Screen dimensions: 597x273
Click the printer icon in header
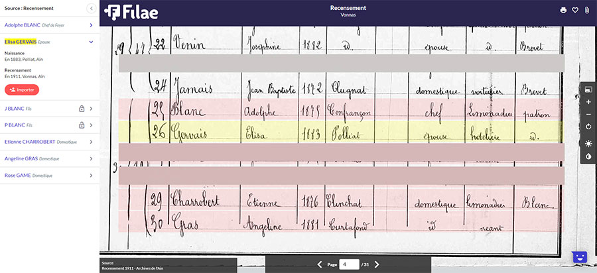tap(563, 10)
